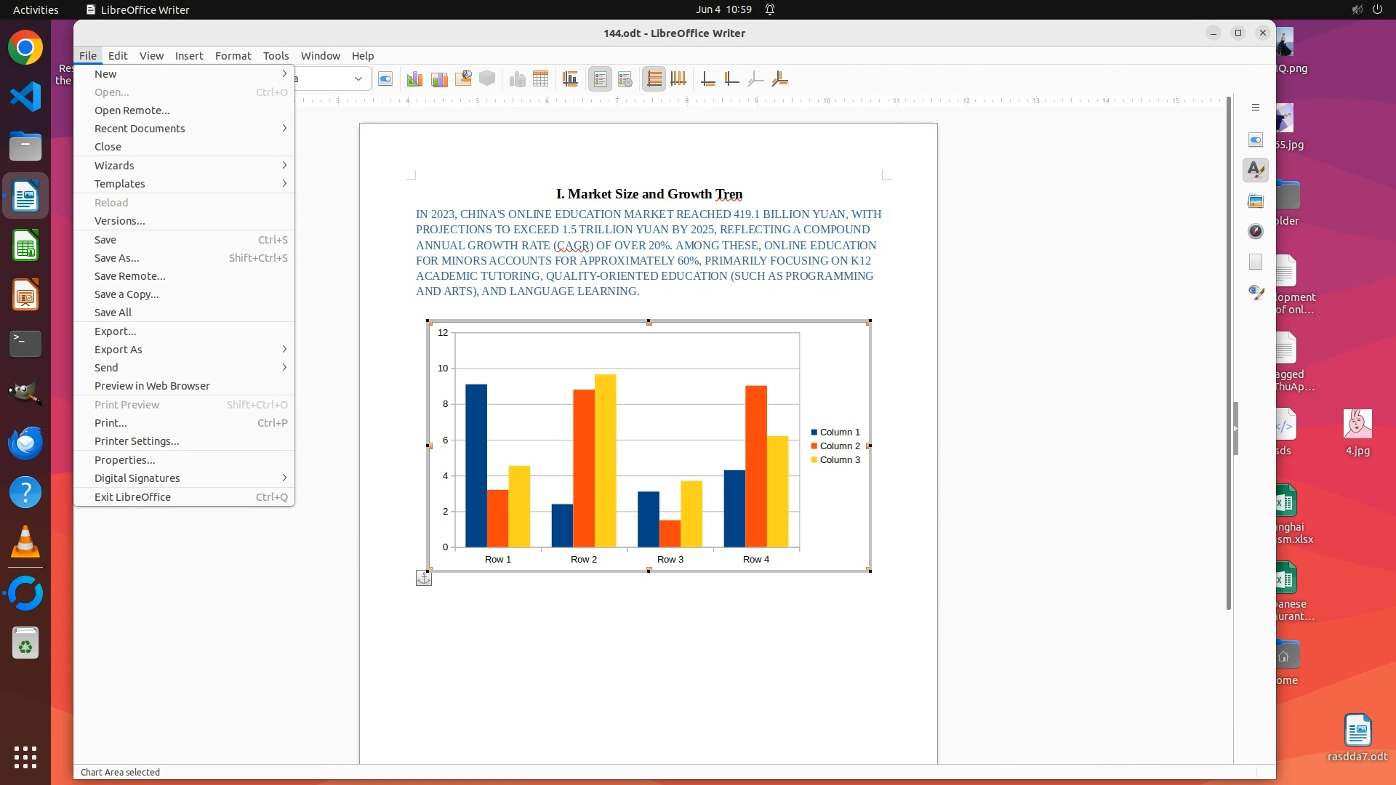Open the Styles sidebar panel icon

[1256, 170]
